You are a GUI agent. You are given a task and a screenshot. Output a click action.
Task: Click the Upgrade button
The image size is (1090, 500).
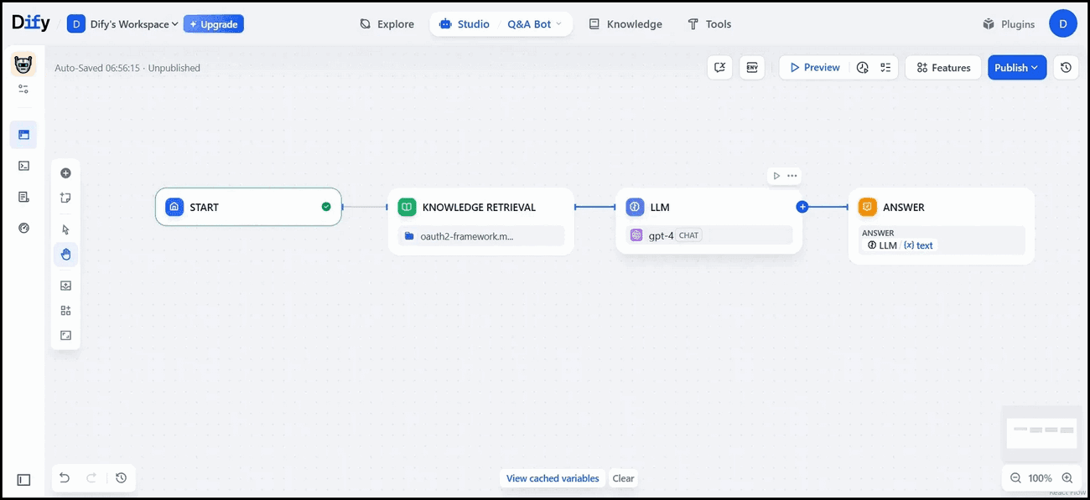(x=214, y=24)
